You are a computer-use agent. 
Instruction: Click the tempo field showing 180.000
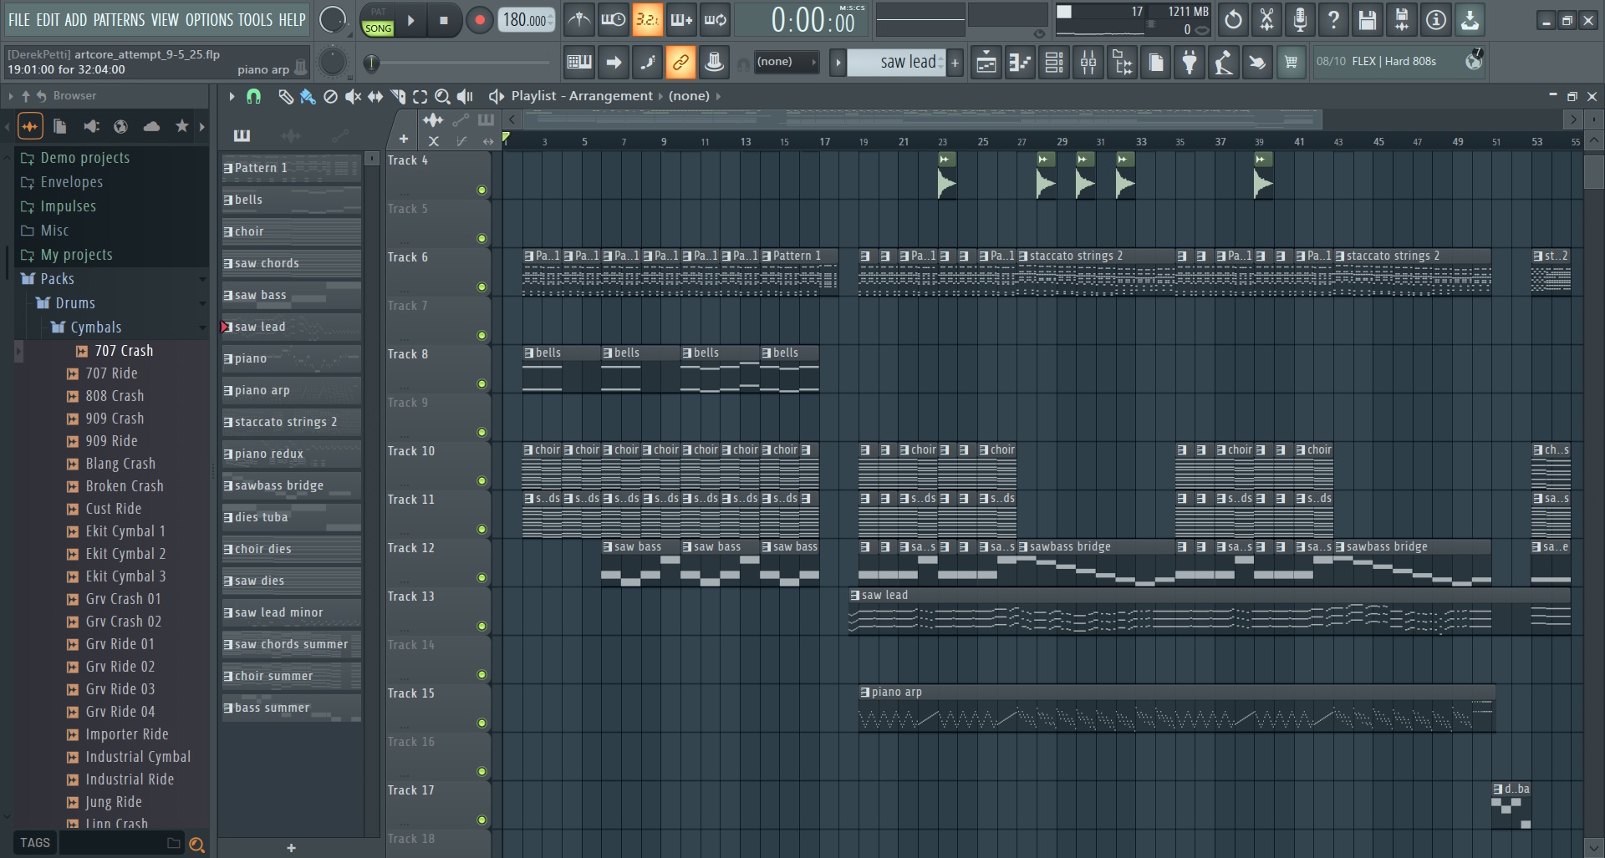coord(527,20)
